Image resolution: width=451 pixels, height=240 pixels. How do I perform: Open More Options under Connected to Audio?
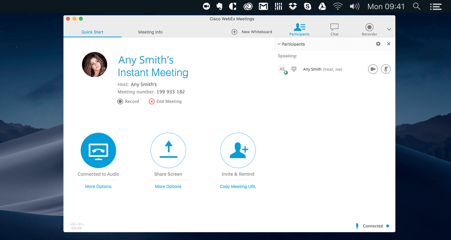[x=98, y=186]
